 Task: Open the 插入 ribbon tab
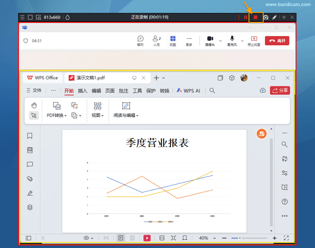[x=82, y=91]
